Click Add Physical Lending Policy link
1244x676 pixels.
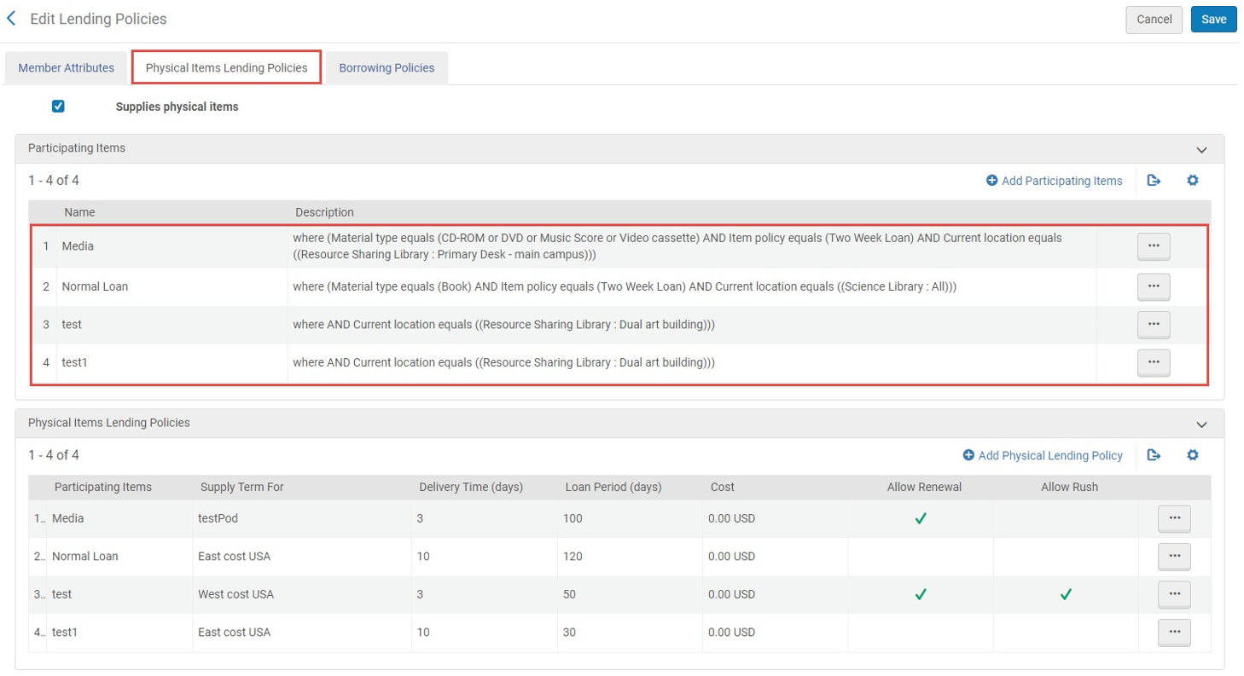coord(1043,455)
